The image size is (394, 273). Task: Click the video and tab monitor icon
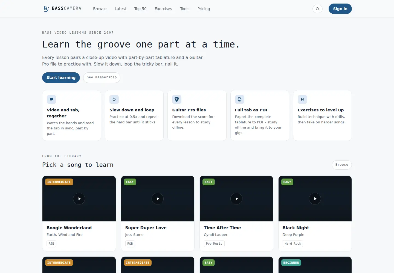pyautogui.click(x=51, y=99)
